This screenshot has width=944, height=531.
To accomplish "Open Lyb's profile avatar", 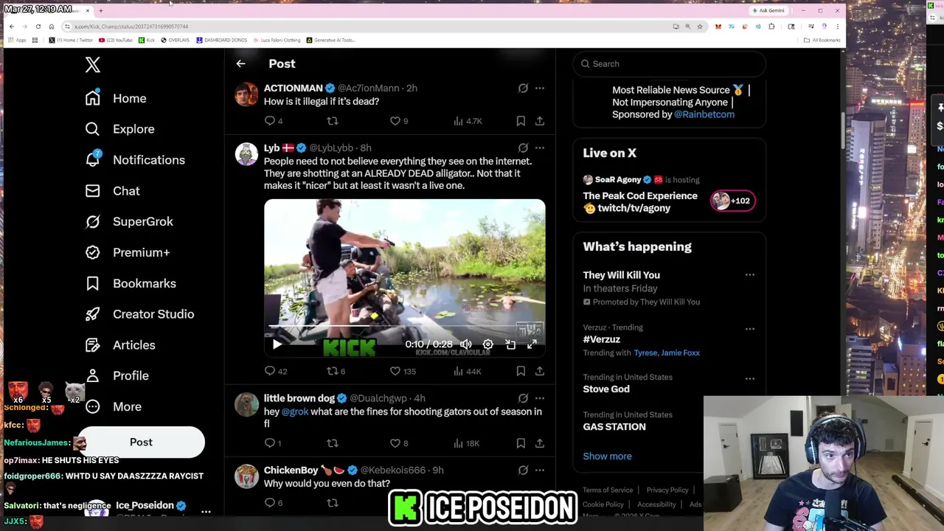I will [x=246, y=154].
